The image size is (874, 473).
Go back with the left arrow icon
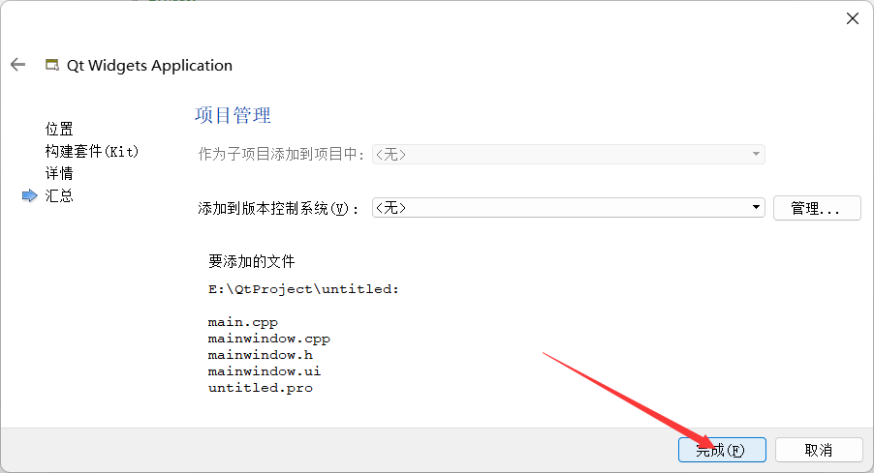click(17, 65)
